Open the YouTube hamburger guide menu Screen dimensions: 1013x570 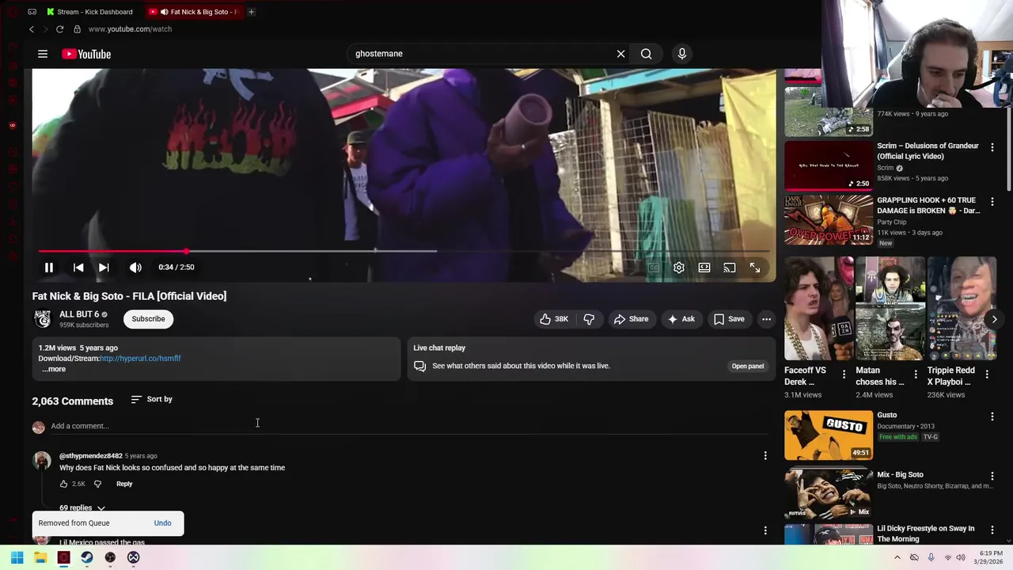(43, 54)
